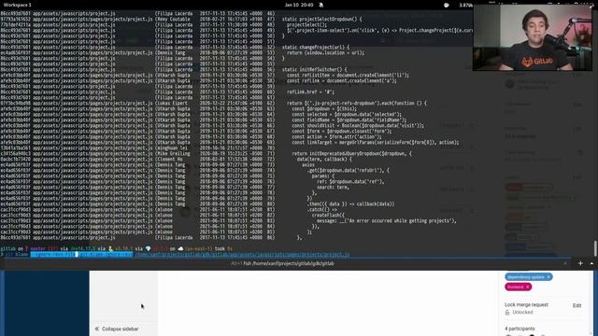This screenshot has width=598, height=336.
Task: Open the Workspace 1 indicator in top bar
Action: 18,5
